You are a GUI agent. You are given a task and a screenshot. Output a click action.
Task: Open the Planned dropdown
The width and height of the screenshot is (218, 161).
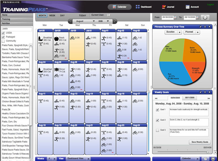click(x=192, y=32)
